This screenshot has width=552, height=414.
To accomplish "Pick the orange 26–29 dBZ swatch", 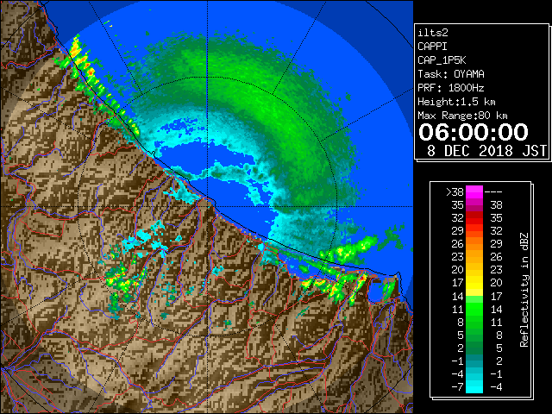I will coord(474,244).
